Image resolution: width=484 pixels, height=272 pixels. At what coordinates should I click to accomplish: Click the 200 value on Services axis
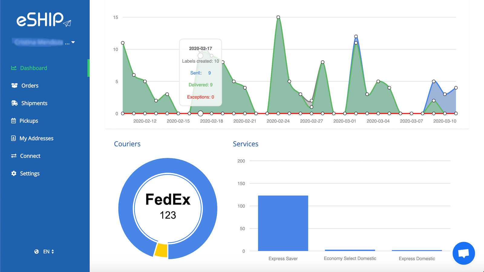point(241,161)
